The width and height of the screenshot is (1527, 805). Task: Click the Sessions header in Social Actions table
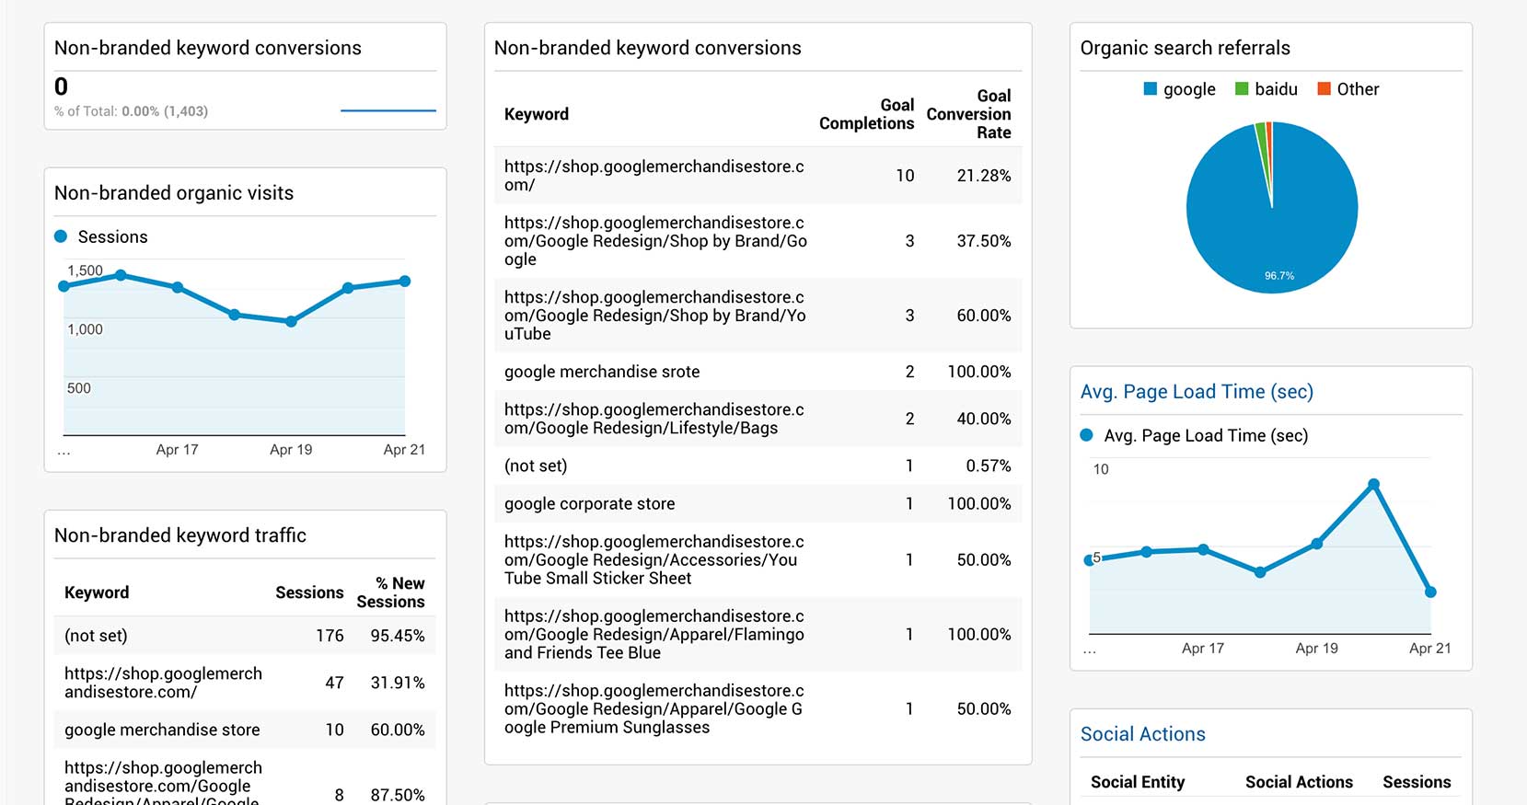click(x=1417, y=782)
